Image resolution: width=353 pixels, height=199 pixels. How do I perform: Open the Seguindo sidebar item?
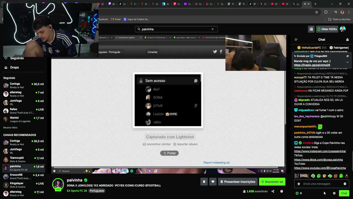point(14,58)
